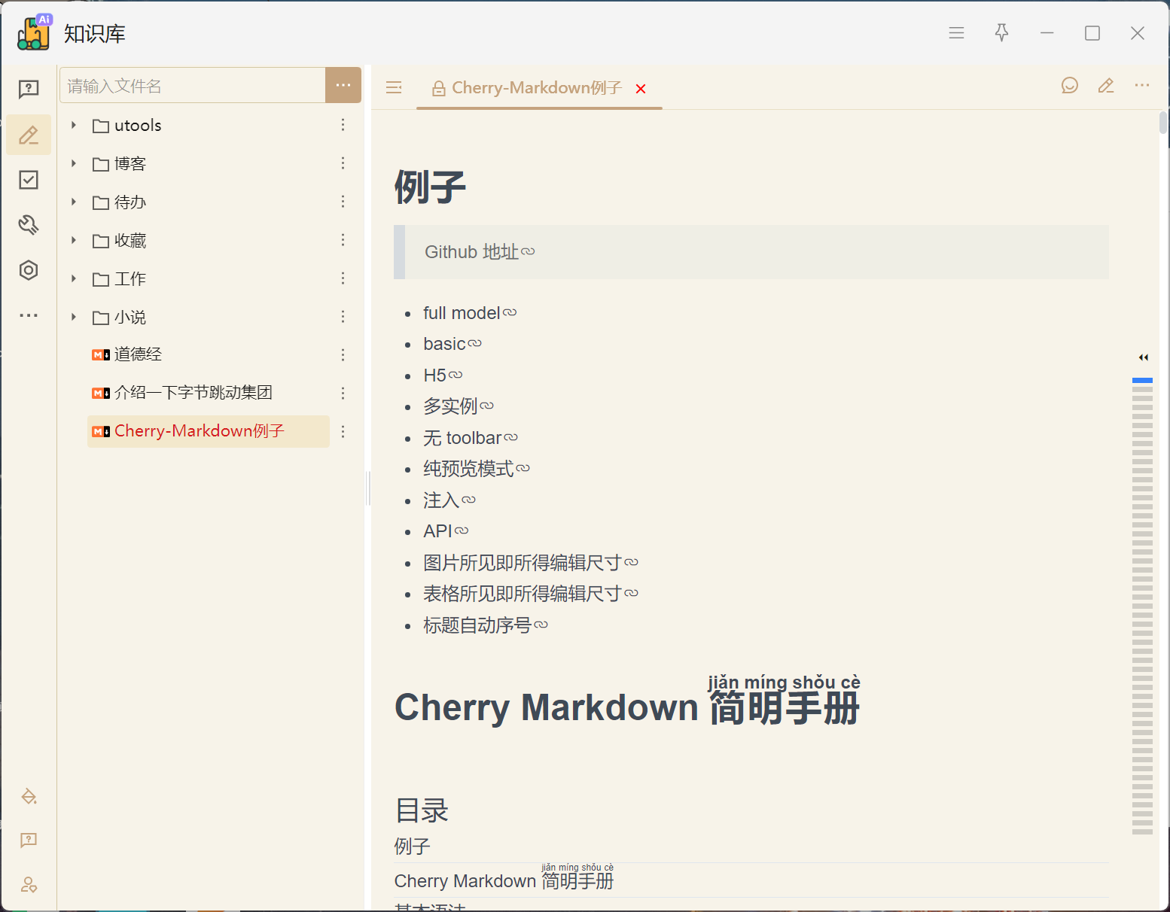Click the file search more options button
Image resolution: width=1170 pixels, height=912 pixels.
(x=343, y=85)
